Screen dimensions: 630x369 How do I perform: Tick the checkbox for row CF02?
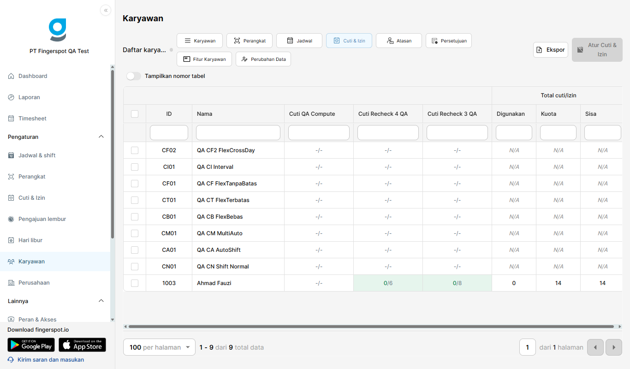click(135, 150)
